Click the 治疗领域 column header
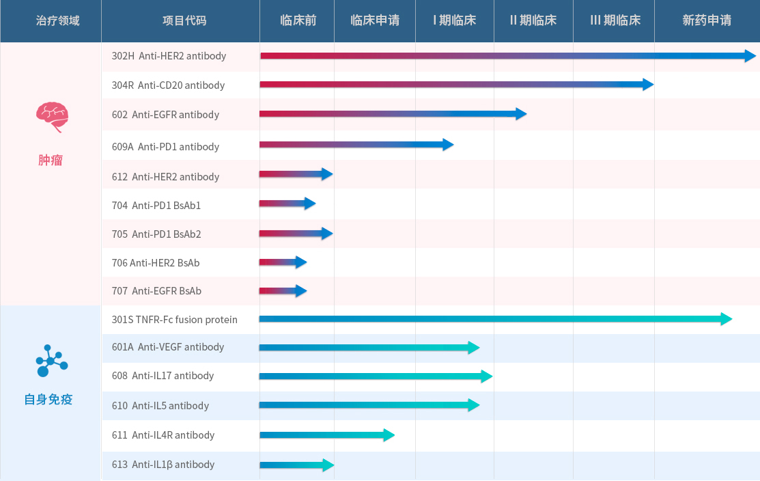This screenshot has width=760, height=481. (57, 20)
